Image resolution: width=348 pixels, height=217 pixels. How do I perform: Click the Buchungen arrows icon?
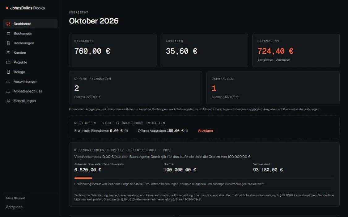(x=8, y=33)
